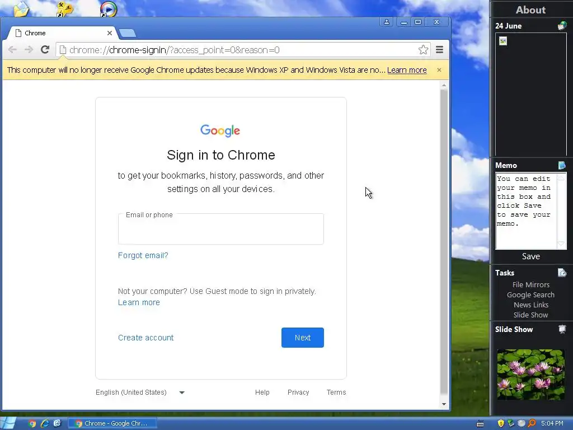The image size is (573, 430).
Task: Open Windows Media Player desktop shortcut
Action: pyautogui.click(x=109, y=9)
